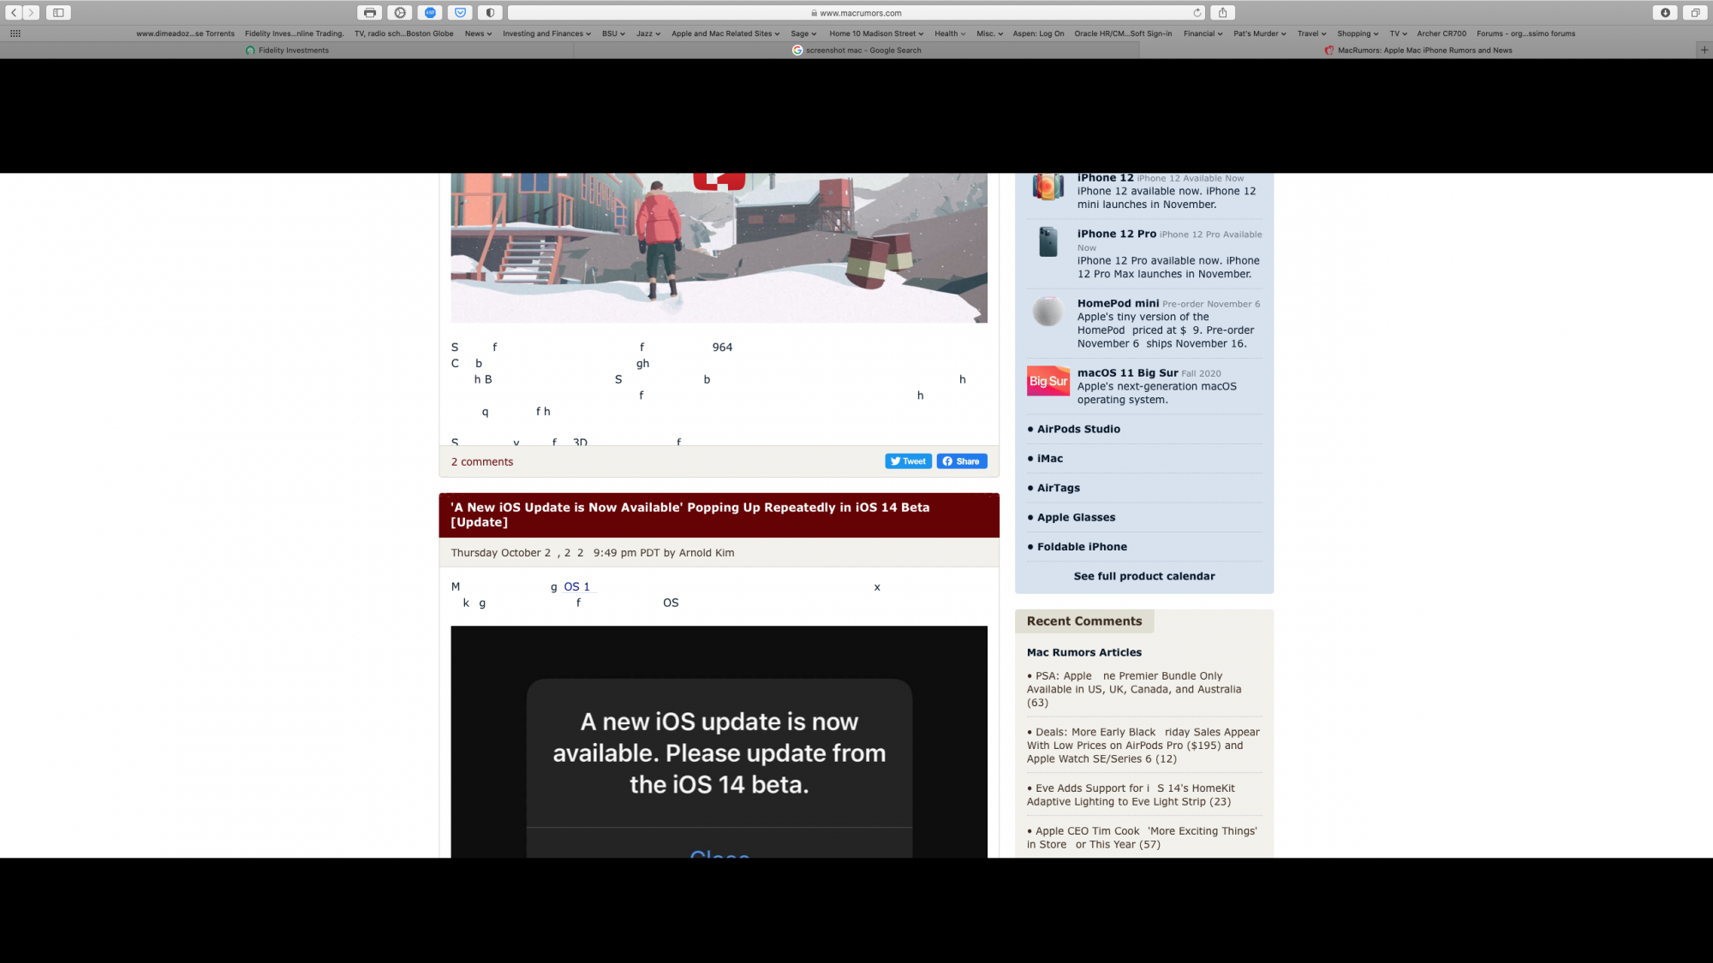This screenshot has height=963, width=1713.
Task: Open the Deals Early Black Friday Sales thread
Action: [1143, 746]
